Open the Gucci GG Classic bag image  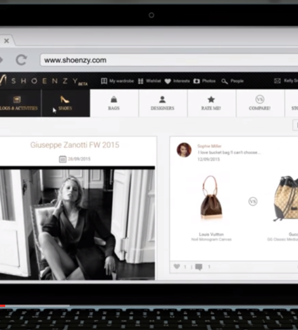tap(285, 199)
